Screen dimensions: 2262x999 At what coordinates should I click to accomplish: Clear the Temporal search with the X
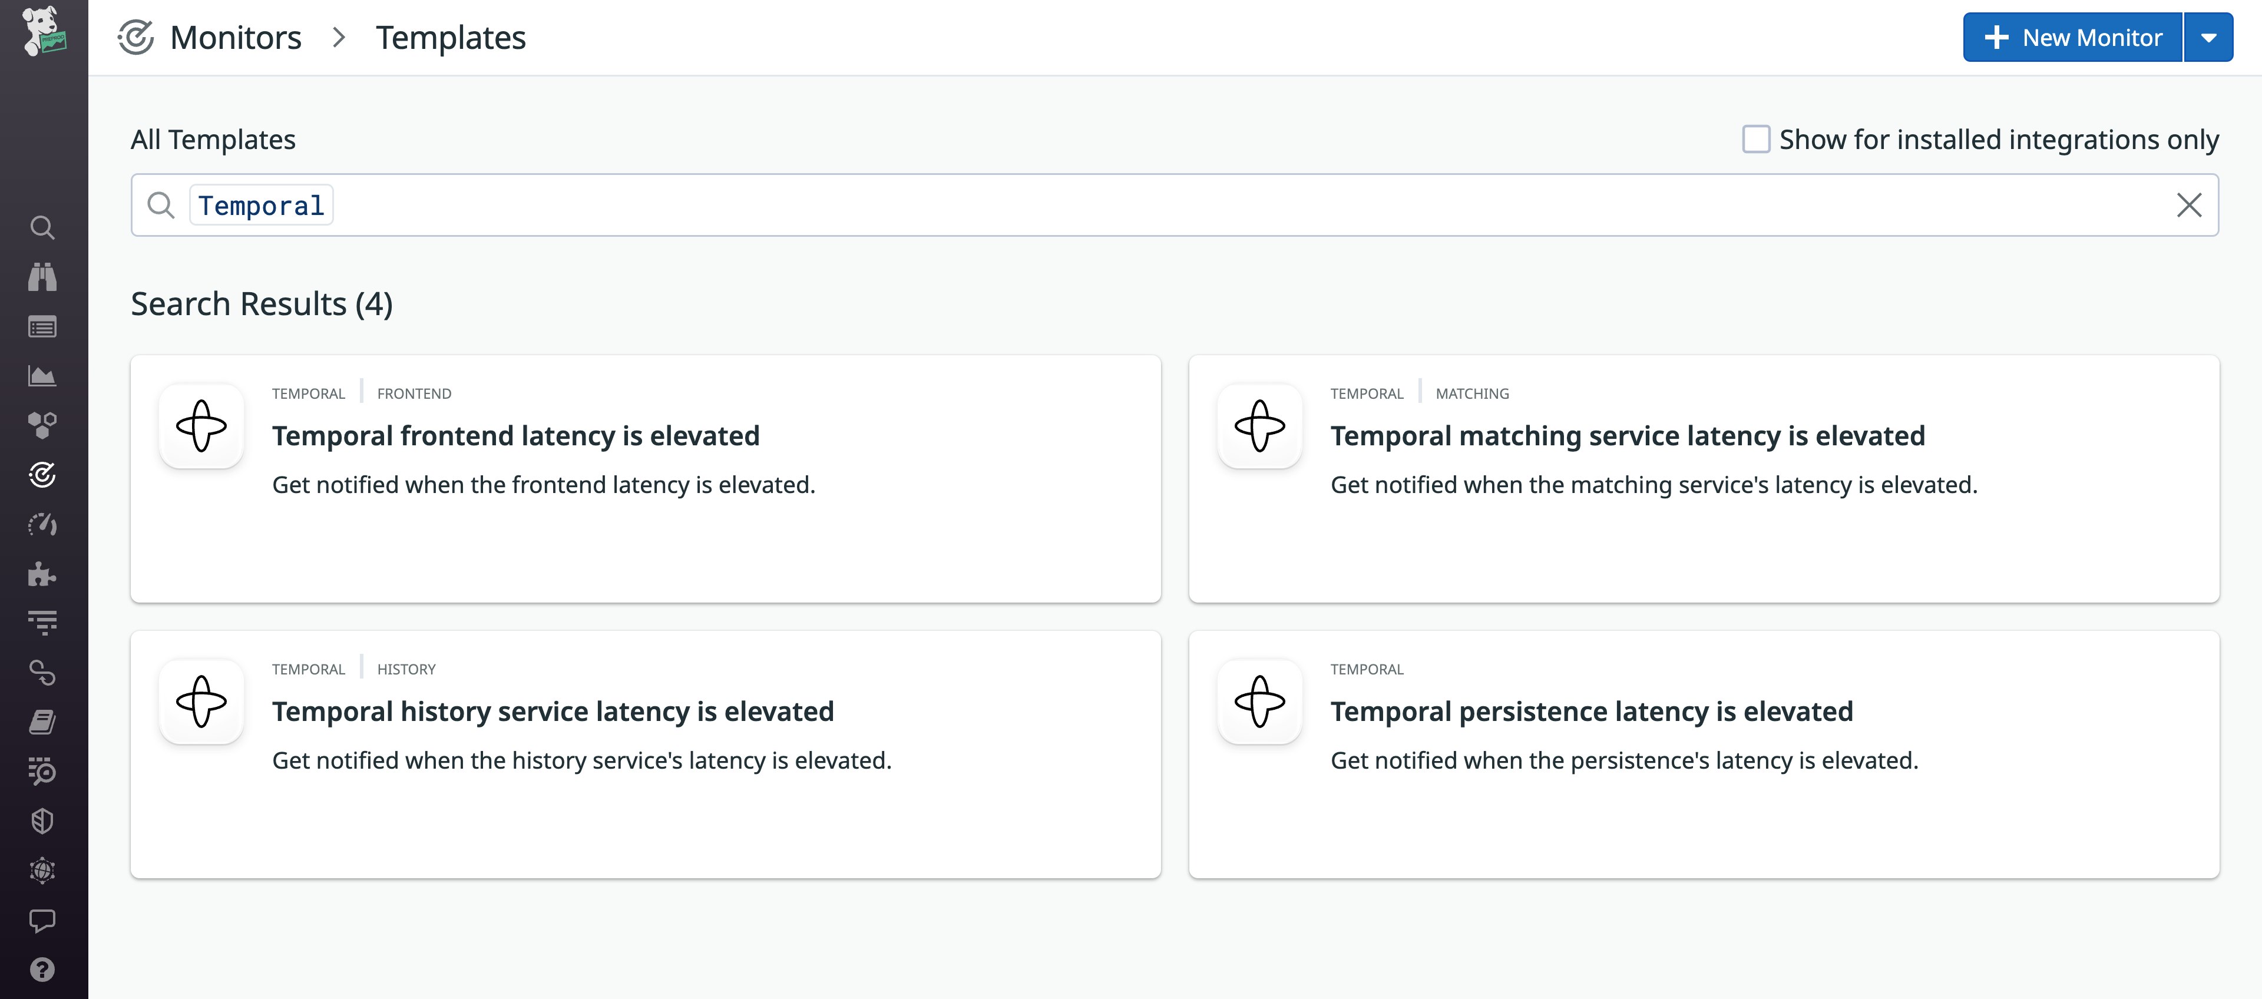tap(2189, 204)
